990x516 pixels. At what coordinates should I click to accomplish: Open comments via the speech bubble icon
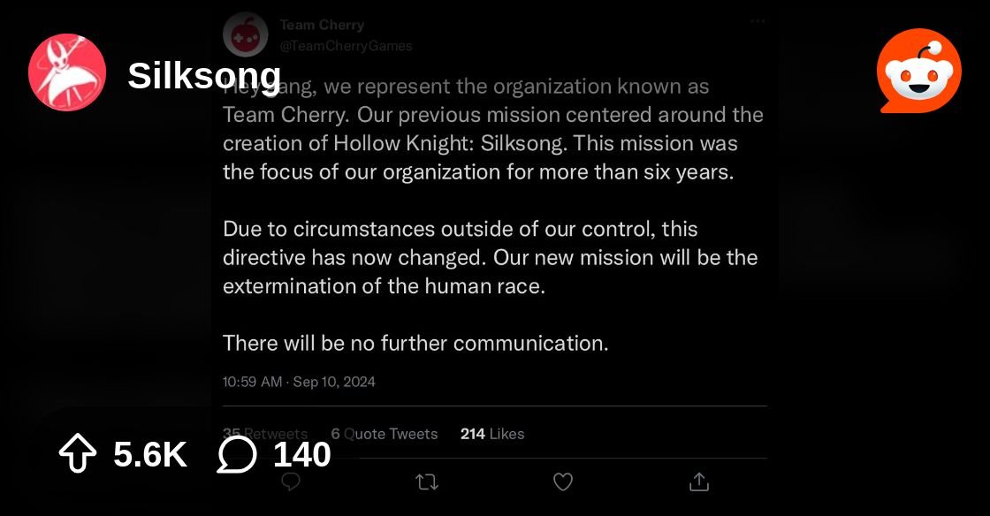pos(237,454)
